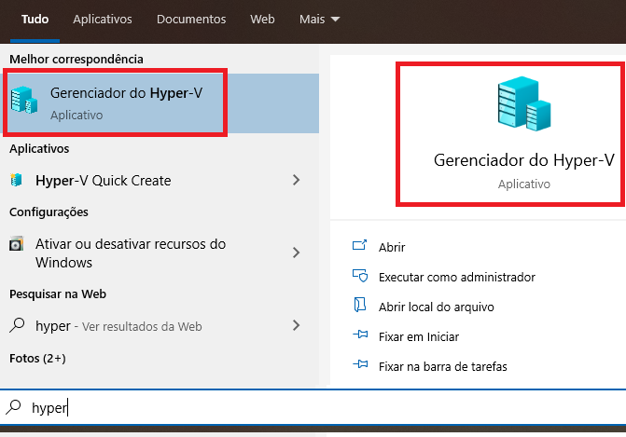Click the Fixar na barra de tarefas icon
The width and height of the screenshot is (626, 437).
tap(359, 366)
